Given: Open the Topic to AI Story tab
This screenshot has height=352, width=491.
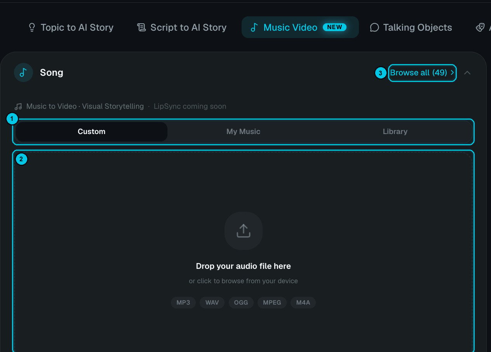Looking at the screenshot, I should point(71,28).
